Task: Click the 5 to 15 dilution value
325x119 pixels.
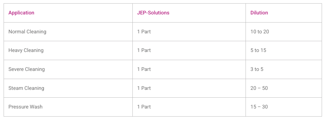Action: click(258, 50)
